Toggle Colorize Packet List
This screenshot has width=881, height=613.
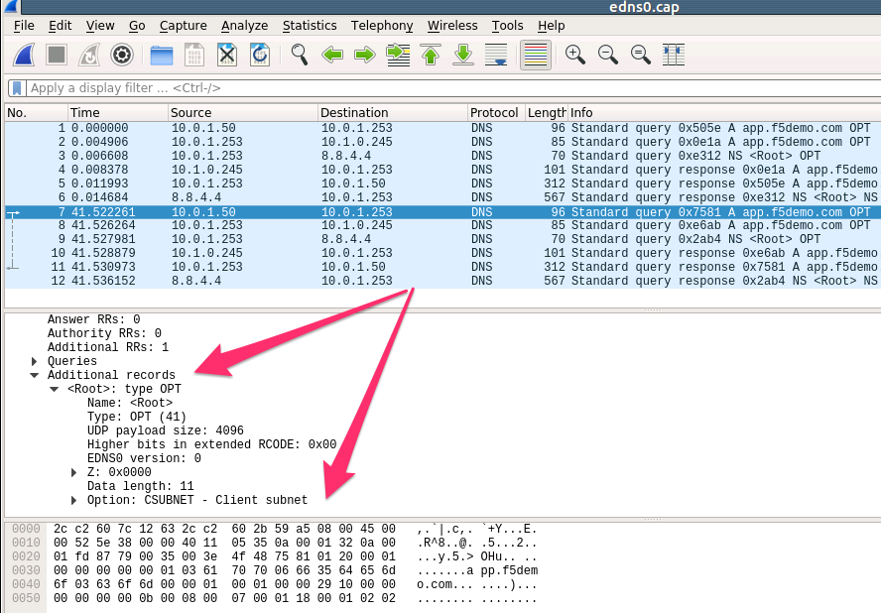click(x=533, y=55)
